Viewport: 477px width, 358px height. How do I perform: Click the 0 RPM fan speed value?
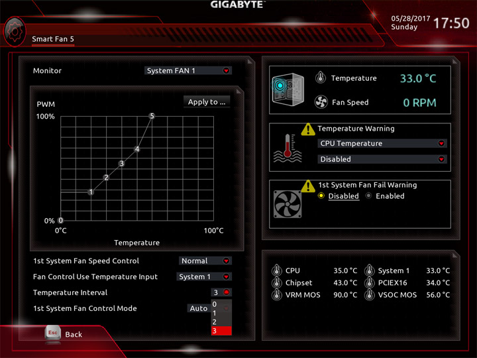tap(419, 103)
